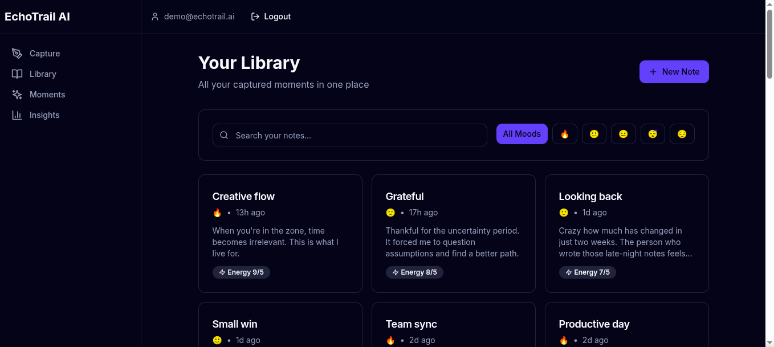Viewport: 774px width, 347px height.
Task: Click the Capture pen icon
Action: [x=17, y=54]
